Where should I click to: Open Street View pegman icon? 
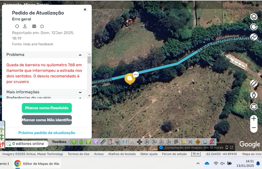pos(254,95)
